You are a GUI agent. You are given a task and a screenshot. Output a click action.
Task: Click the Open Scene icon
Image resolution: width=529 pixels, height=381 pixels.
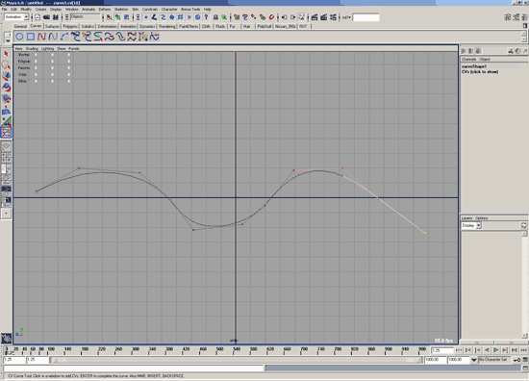coord(46,17)
